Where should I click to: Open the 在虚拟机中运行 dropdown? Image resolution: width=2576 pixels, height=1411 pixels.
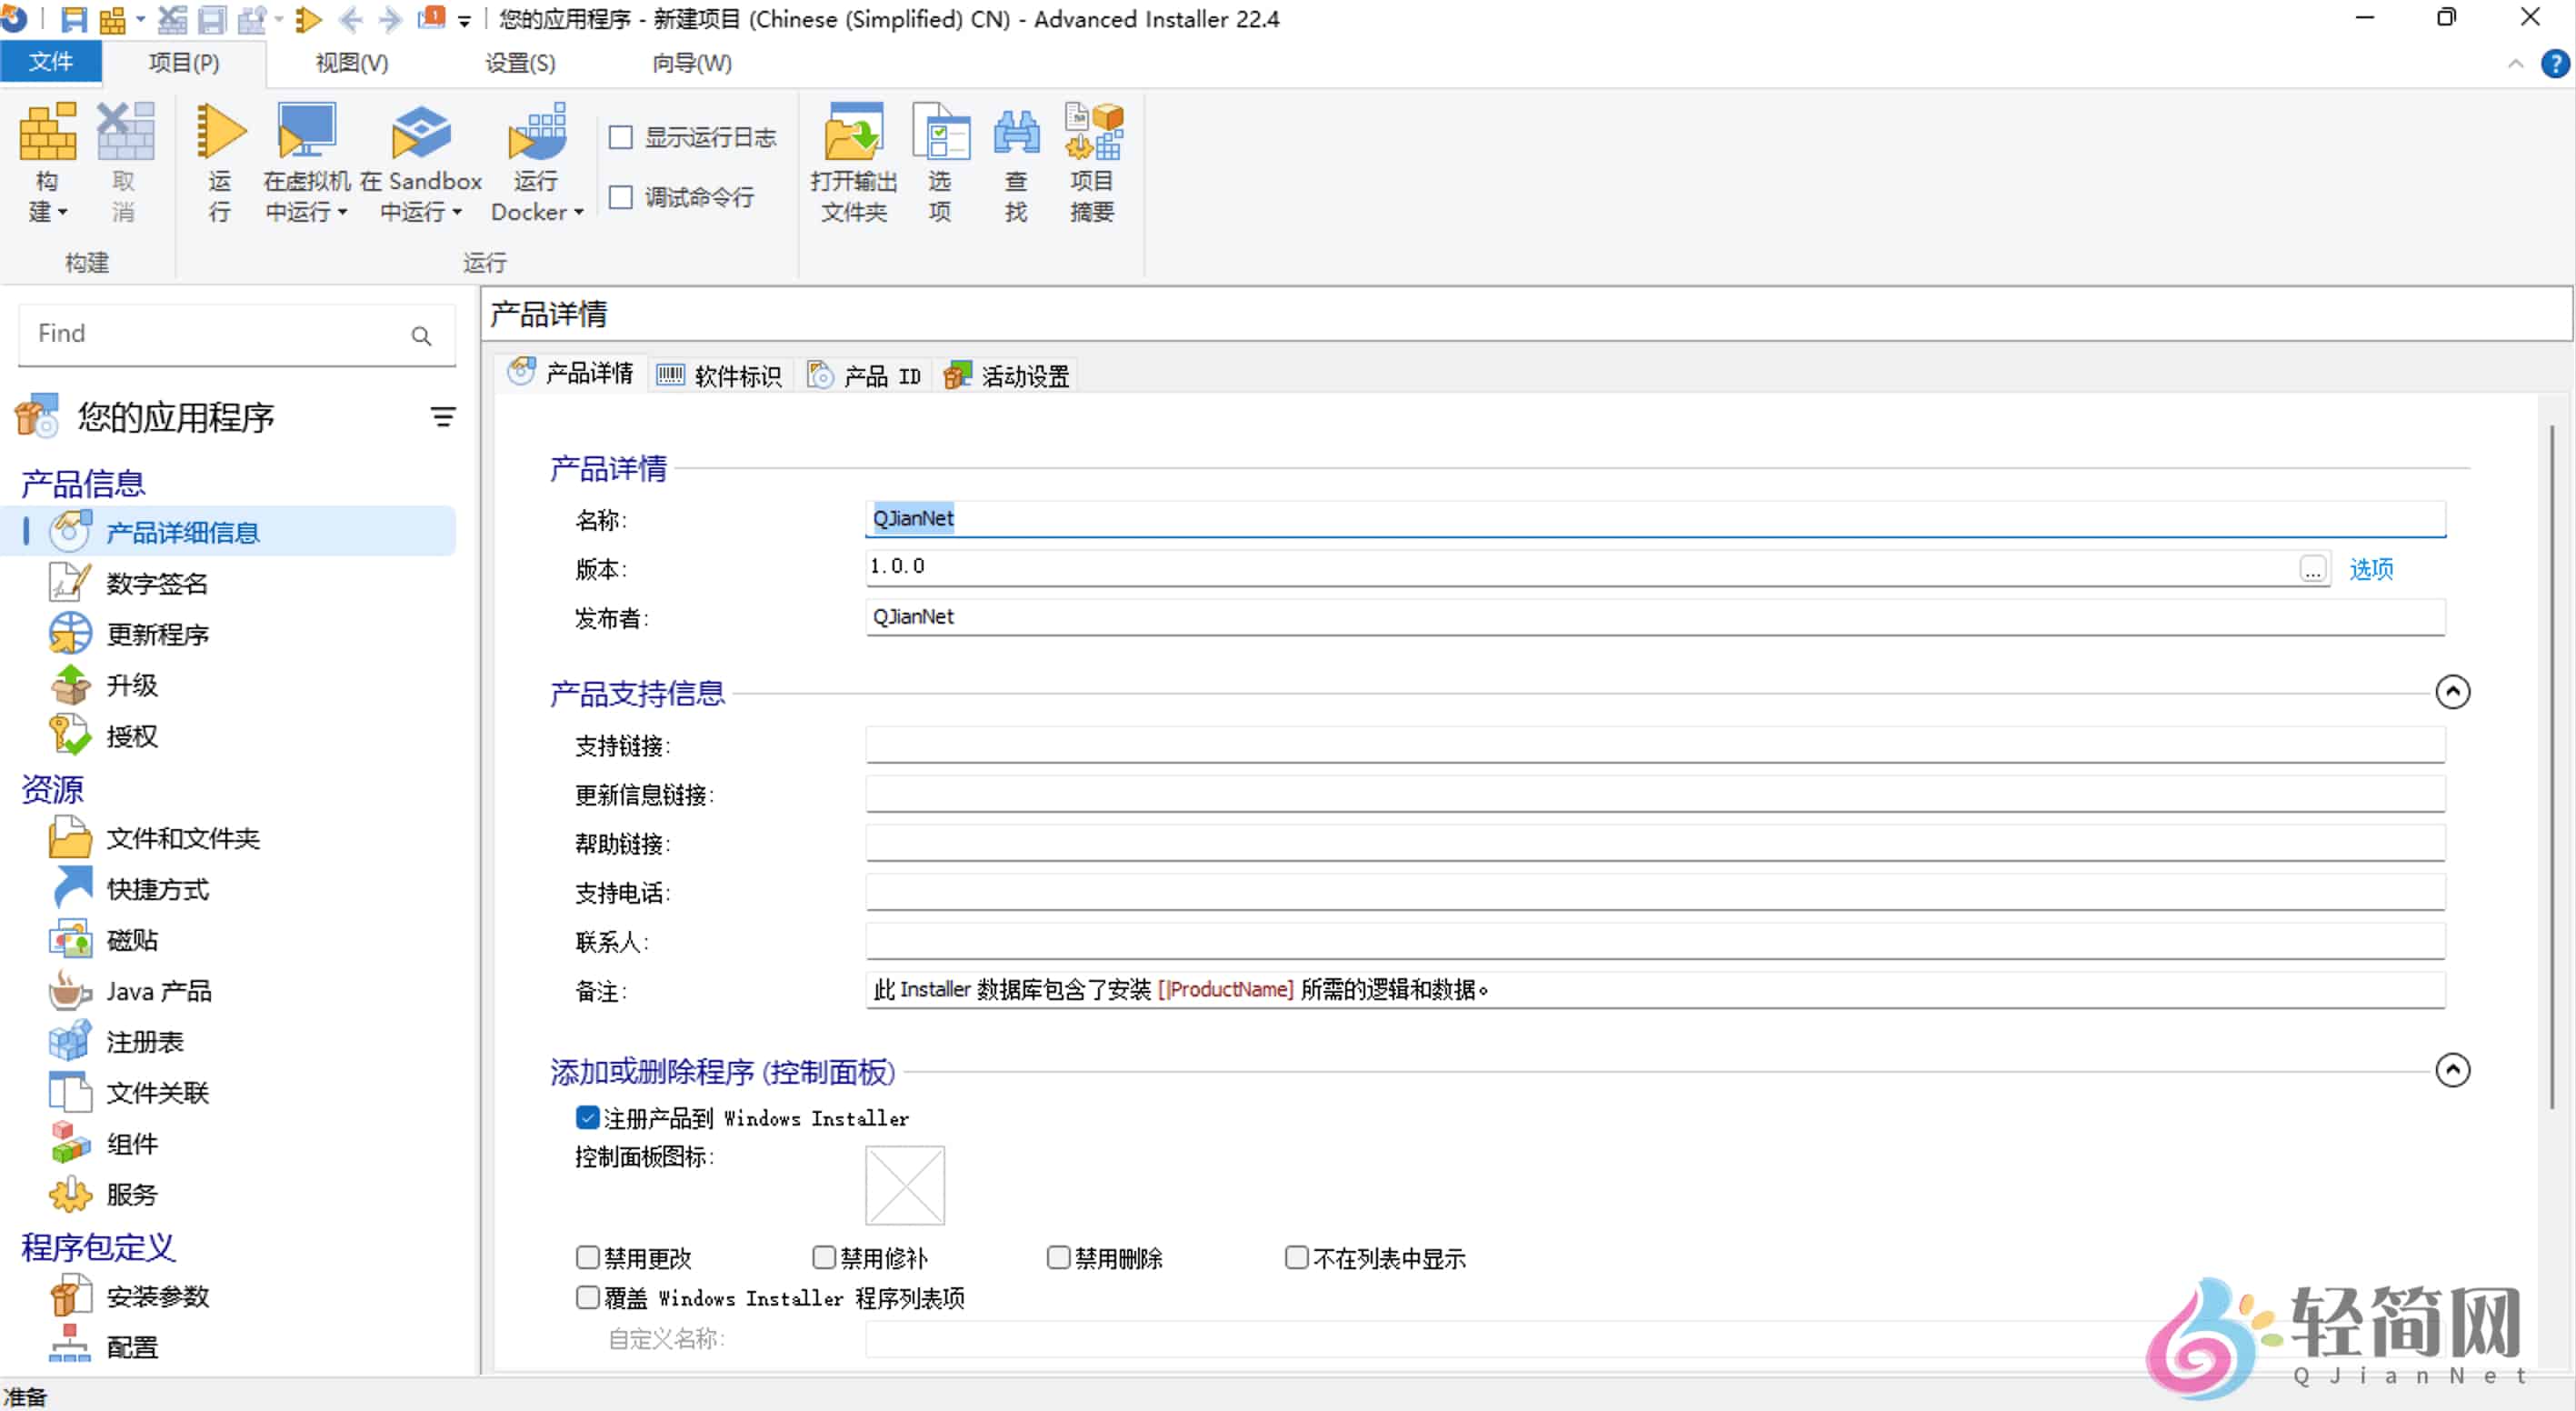point(341,213)
